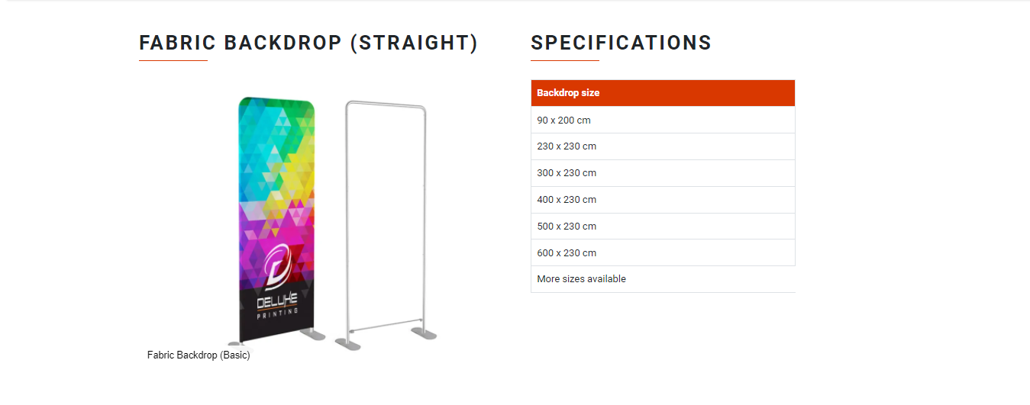Click the left foot base of the empty frame
This screenshot has width=1030, height=405.
[347, 345]
